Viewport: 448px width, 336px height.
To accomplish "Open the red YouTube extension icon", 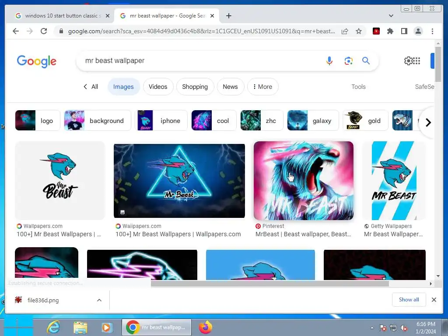I will 376,31.
